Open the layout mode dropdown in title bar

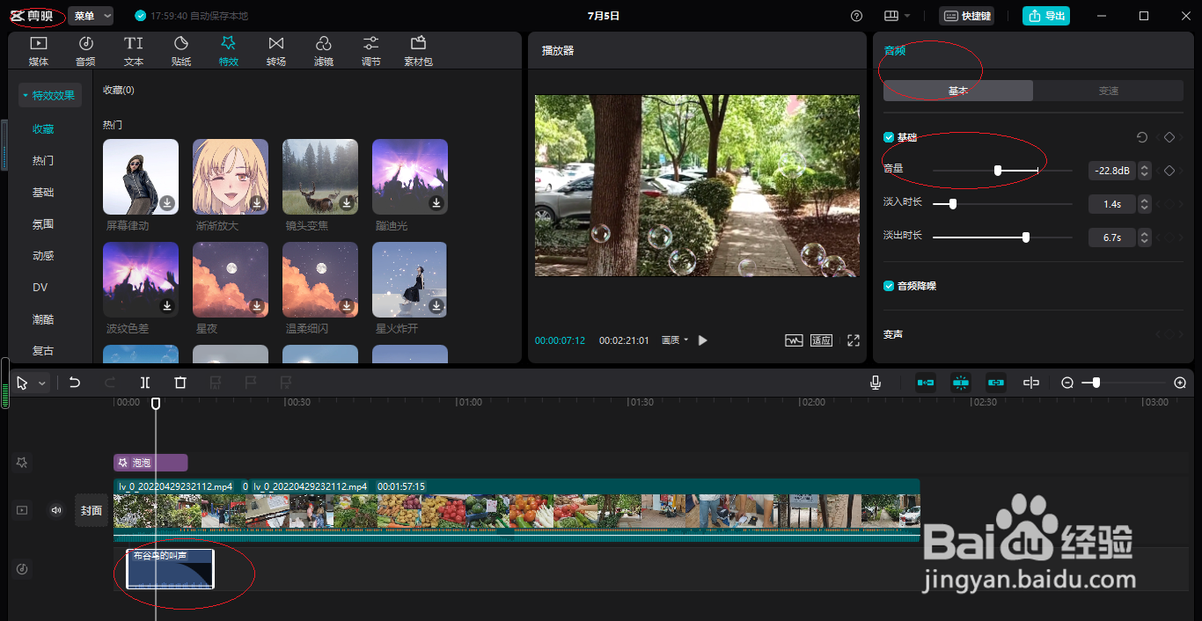[x=898, y=16]
